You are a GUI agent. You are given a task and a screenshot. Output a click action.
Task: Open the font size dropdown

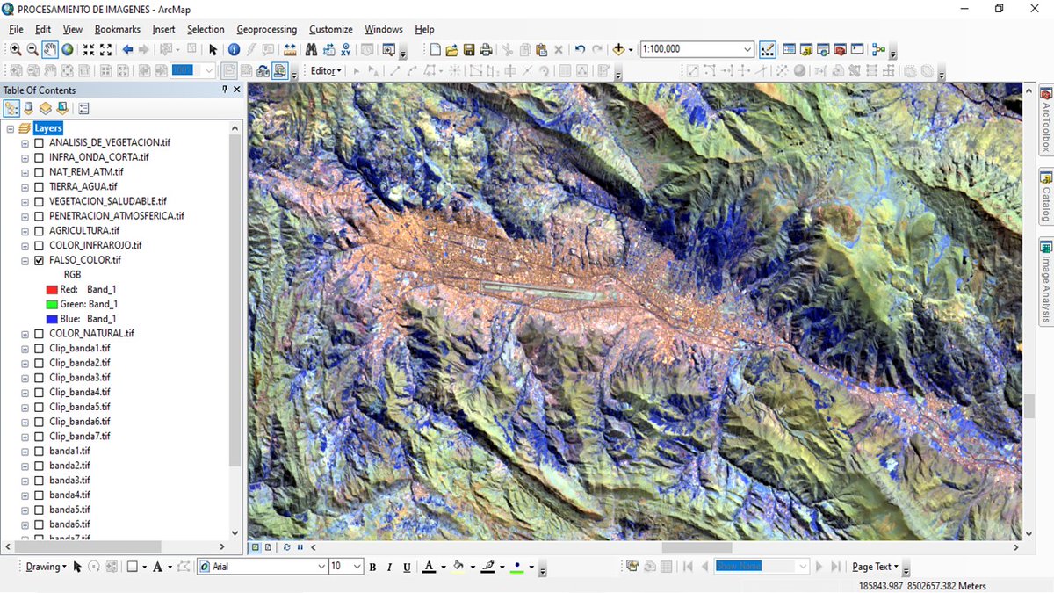(x=357, y=567)
